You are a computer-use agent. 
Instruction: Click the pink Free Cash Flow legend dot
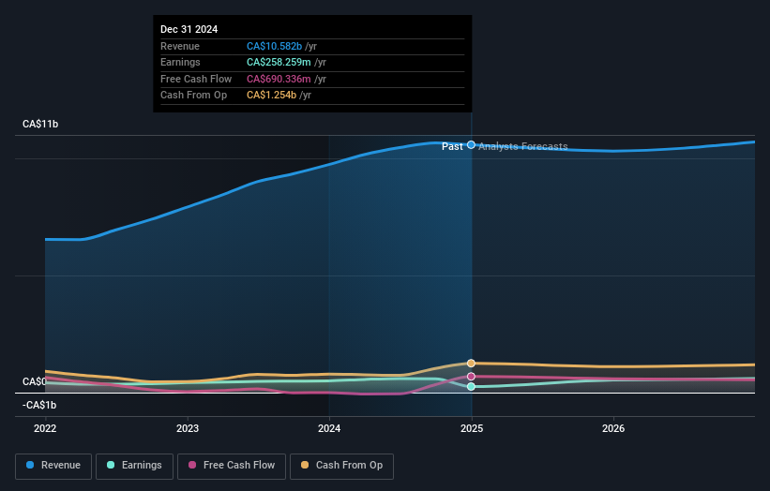(x=192, y=465)
